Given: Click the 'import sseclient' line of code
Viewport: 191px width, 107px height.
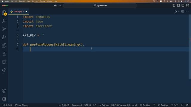Looking at the screenshot, I should (x=37, y=26).
